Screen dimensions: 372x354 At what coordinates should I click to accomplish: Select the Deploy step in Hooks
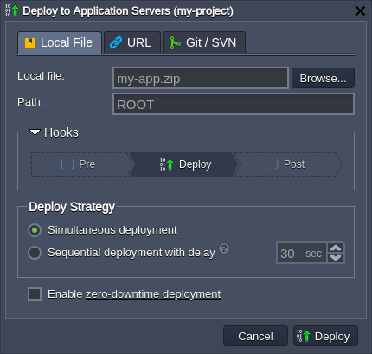184,164
